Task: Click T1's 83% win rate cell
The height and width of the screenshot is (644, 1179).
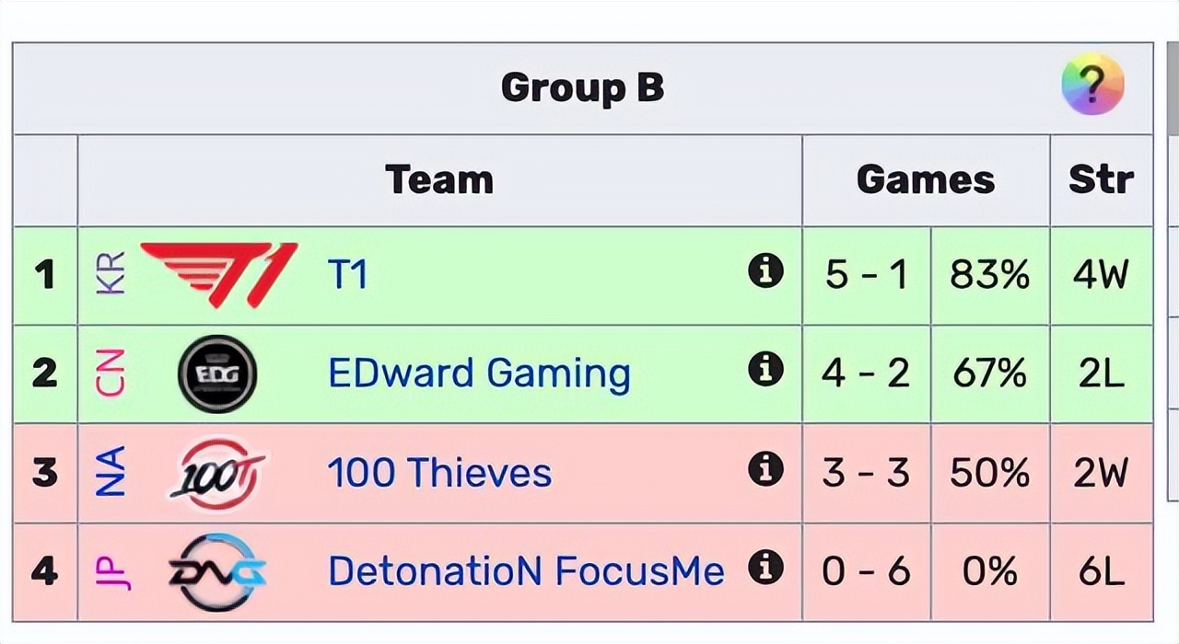Action: pyautogui.click(x=988, y=273)
